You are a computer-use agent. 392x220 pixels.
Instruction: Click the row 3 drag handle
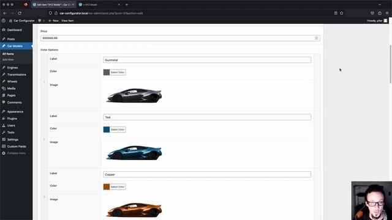point(44,197)
